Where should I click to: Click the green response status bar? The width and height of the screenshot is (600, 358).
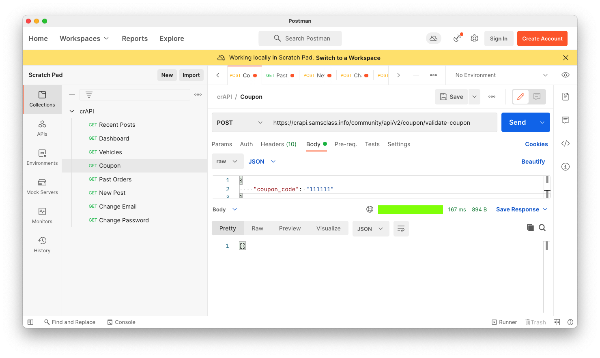coord(410,209)
